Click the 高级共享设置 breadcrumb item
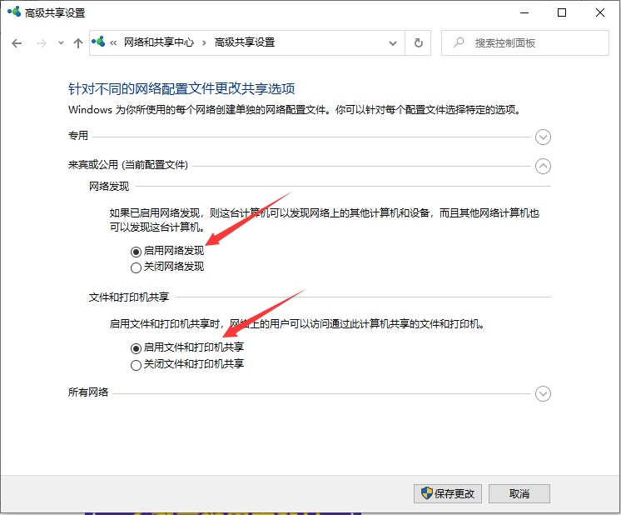The height and width of the screenshot is (515, 621). coord(244,42)
